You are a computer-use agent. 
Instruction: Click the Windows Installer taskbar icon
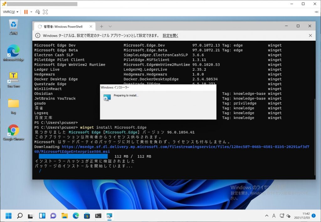(109, 216)
